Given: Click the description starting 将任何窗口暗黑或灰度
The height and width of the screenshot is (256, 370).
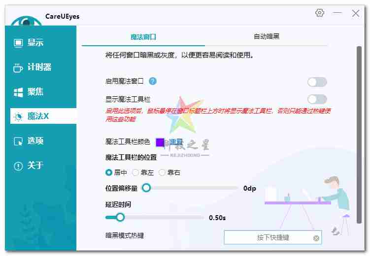Looking at the screenshot, I should click(x=179, y=55).
